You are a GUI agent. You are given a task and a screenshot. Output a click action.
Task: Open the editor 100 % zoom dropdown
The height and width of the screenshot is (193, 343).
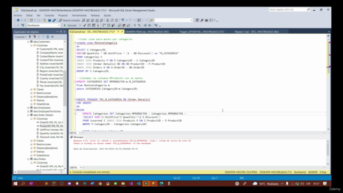80,133
